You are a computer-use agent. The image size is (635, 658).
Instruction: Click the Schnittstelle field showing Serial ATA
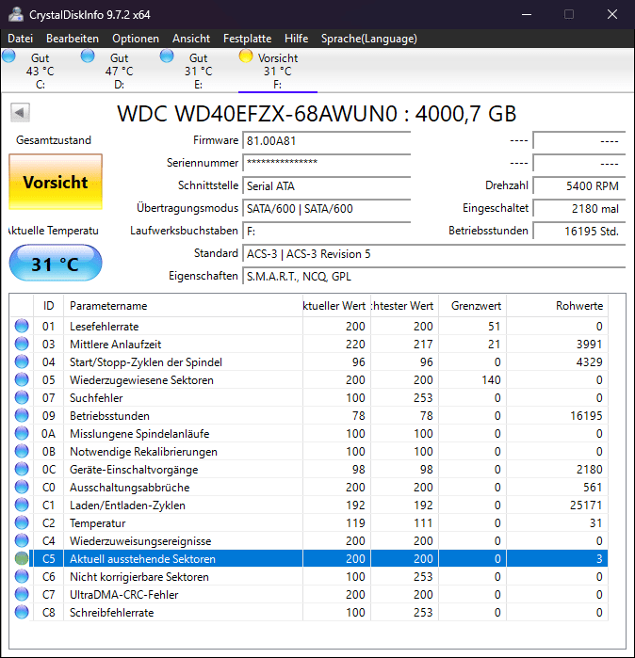[x=326, y=185]
